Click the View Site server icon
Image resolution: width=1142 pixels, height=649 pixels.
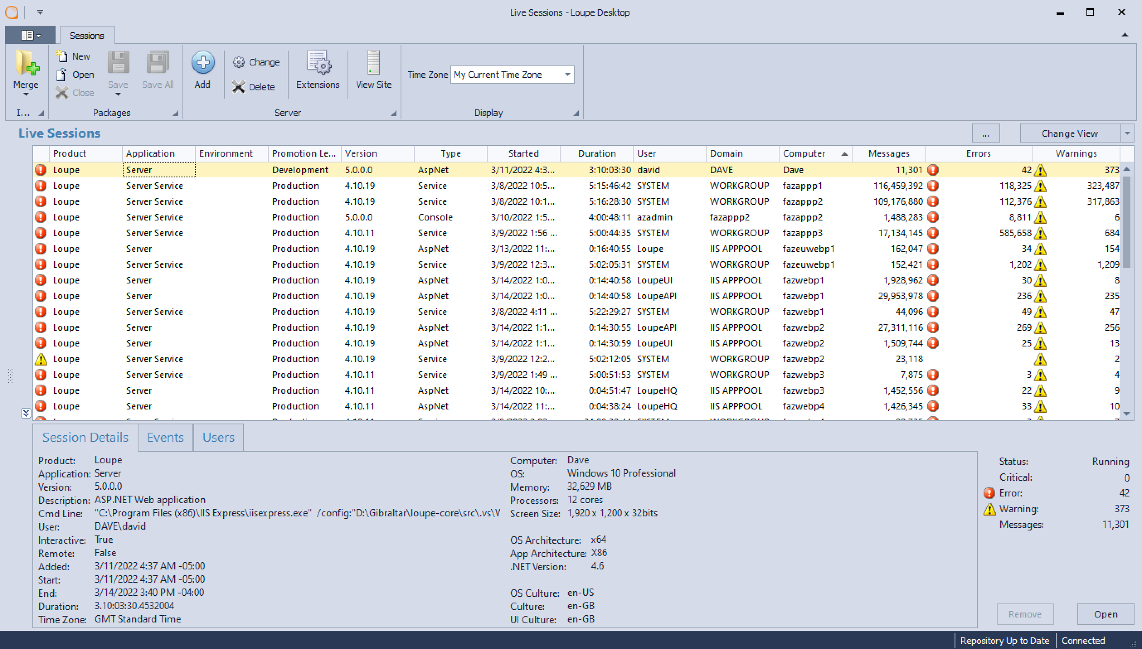[x=374, y=63]
